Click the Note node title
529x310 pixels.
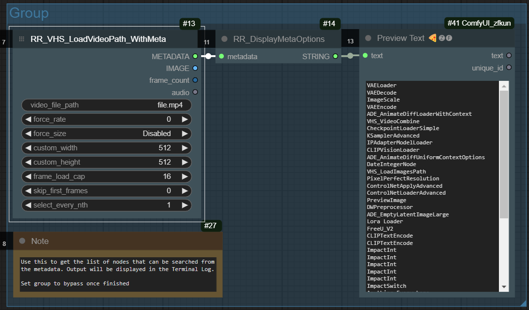point(40,241)
